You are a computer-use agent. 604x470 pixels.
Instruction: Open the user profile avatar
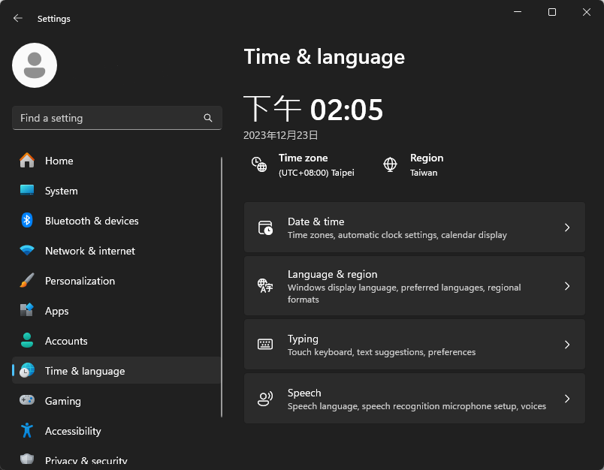click(35, 65)
